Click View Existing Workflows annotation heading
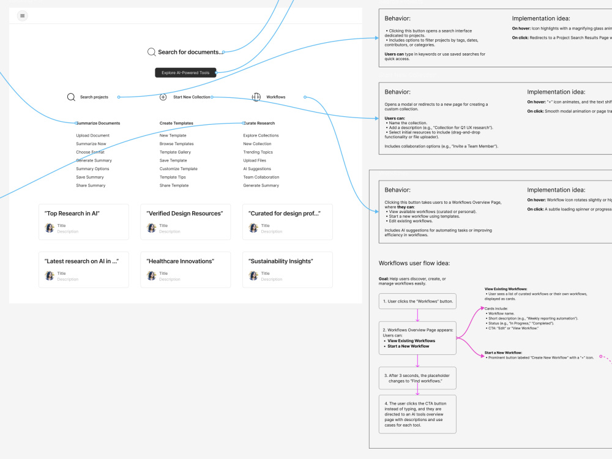This screenshot has width=612, height=459. tap(506, 289)
